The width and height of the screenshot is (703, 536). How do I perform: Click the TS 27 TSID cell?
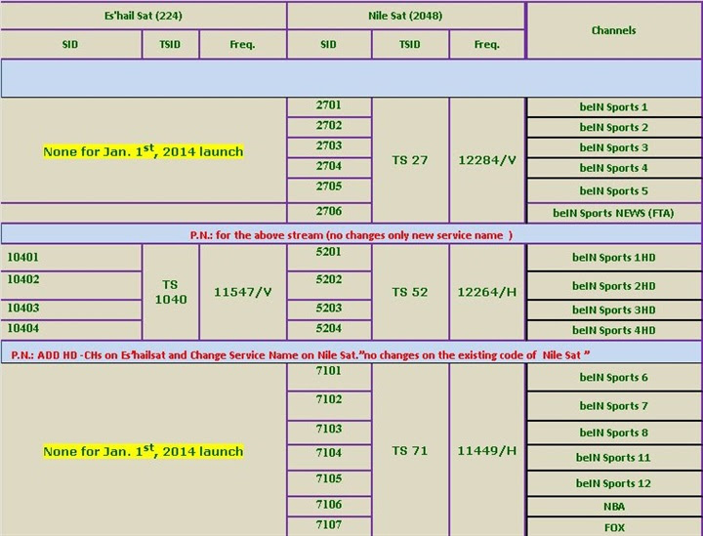tap(410, 160)
